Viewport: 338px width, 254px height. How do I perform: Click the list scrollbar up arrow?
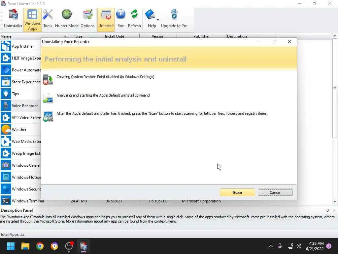point(335,36)
